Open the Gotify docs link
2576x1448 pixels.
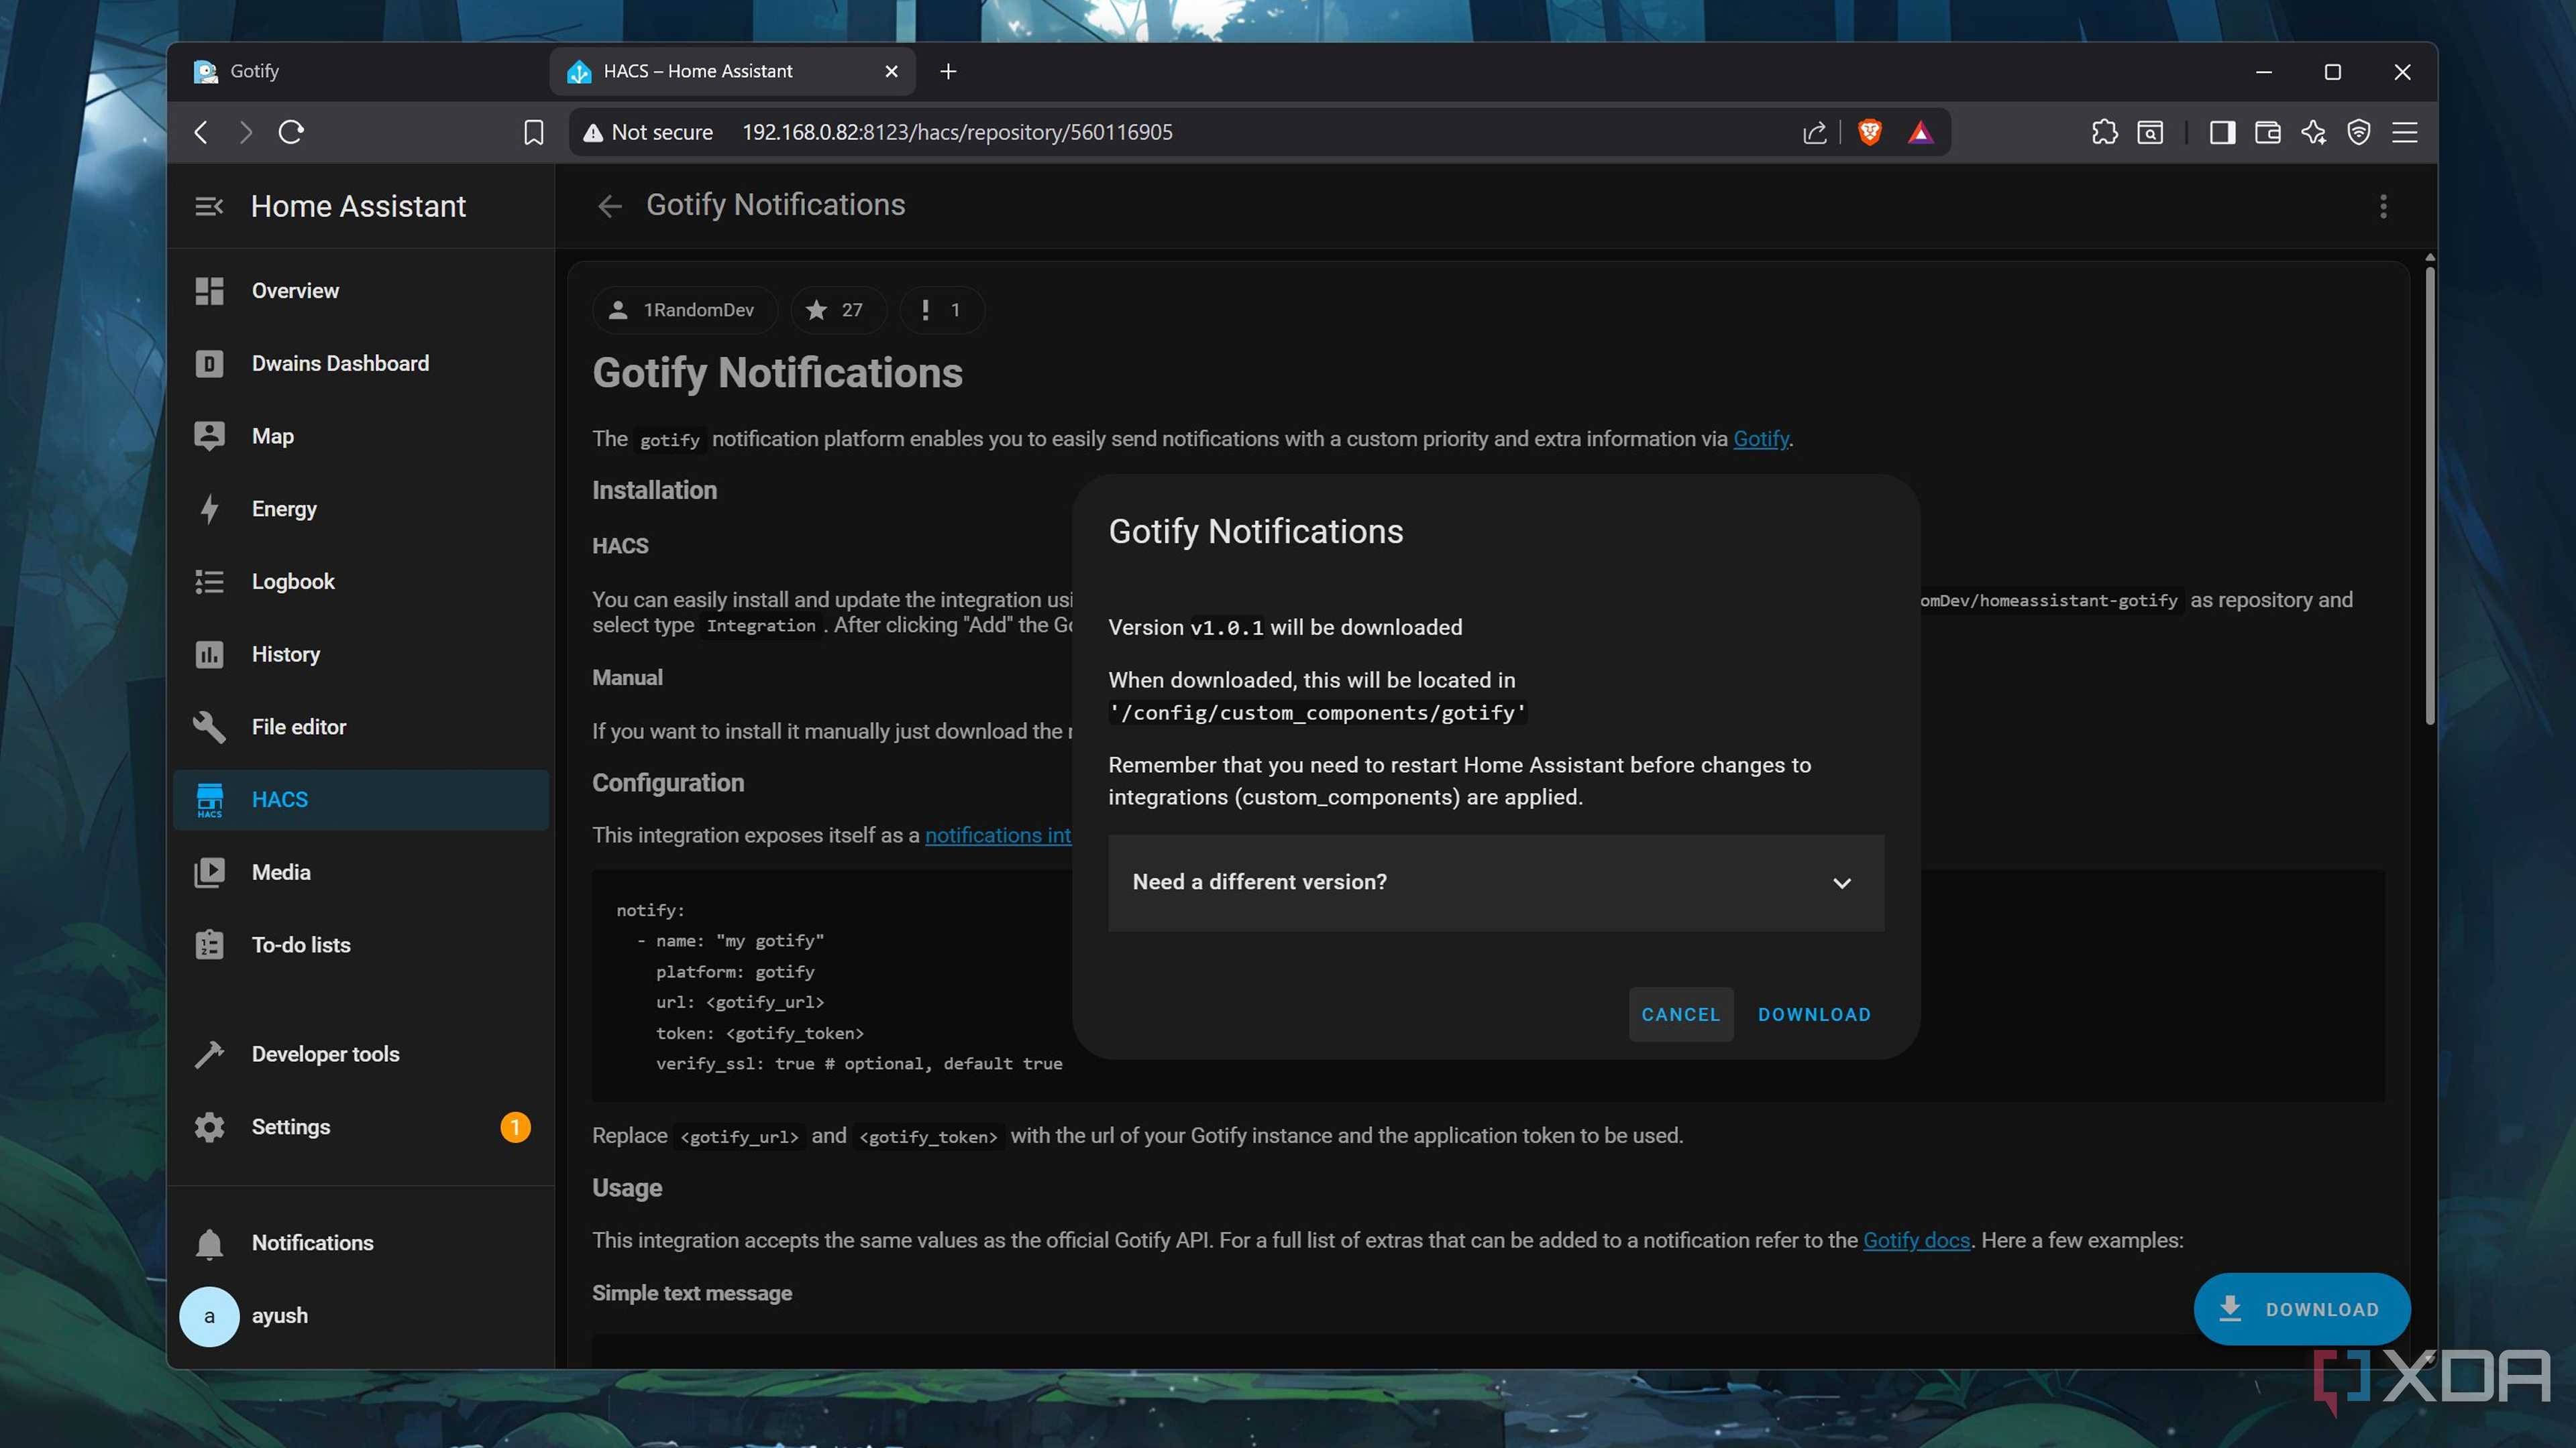[x=1916, y=1240]
